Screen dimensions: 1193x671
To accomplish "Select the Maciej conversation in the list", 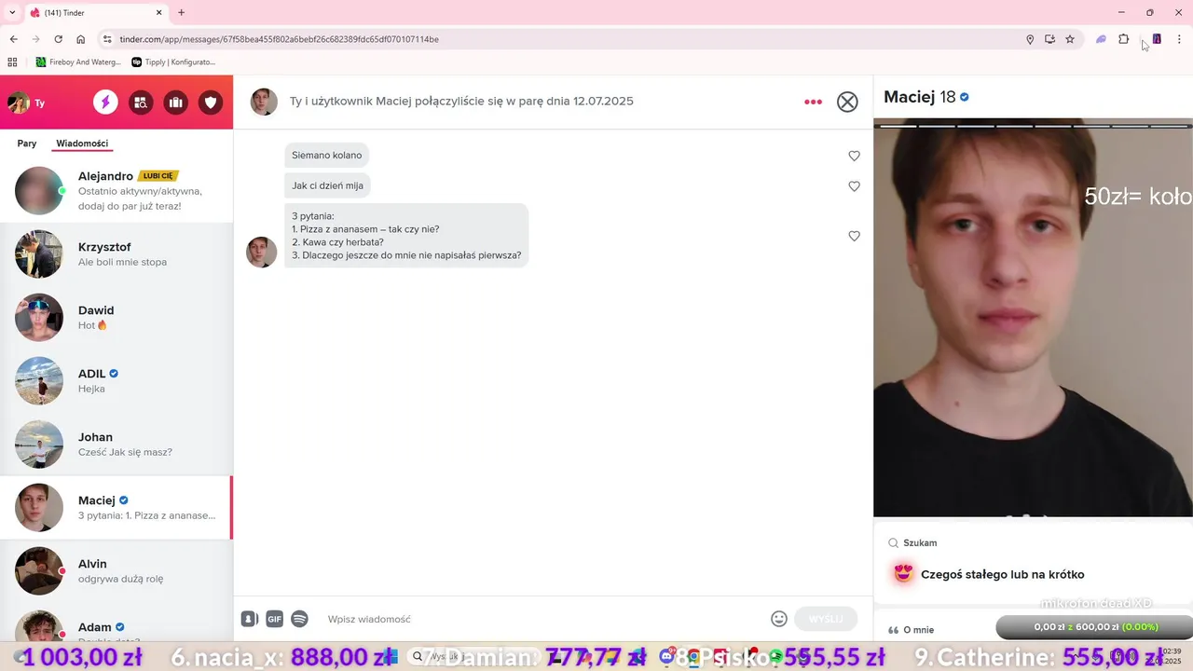I will pos(117,507).
